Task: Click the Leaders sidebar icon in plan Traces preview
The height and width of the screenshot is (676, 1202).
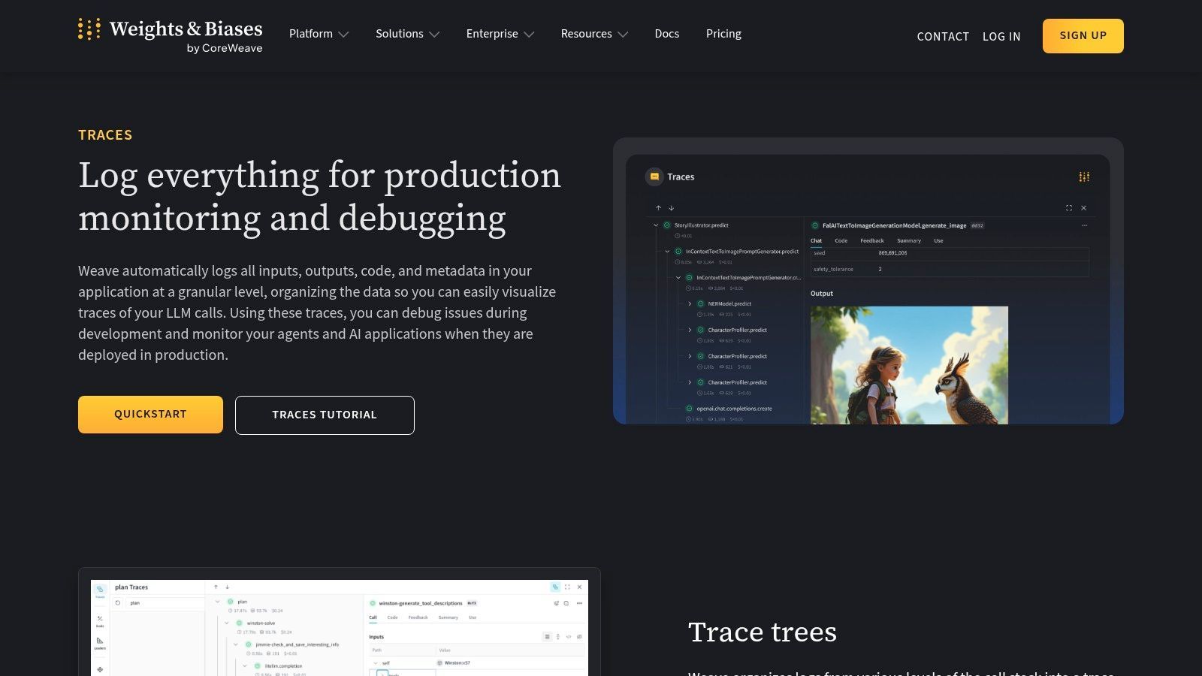Action: point(100,643)
